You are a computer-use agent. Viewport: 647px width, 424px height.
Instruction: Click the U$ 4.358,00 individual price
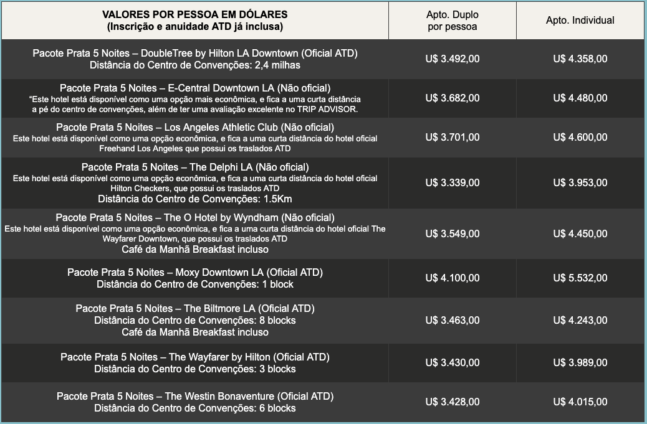tap(580, 59)
